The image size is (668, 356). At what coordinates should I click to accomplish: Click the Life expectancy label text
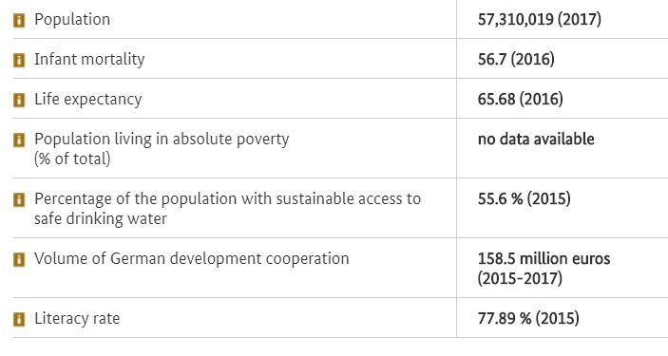click(x=87, y=100)
